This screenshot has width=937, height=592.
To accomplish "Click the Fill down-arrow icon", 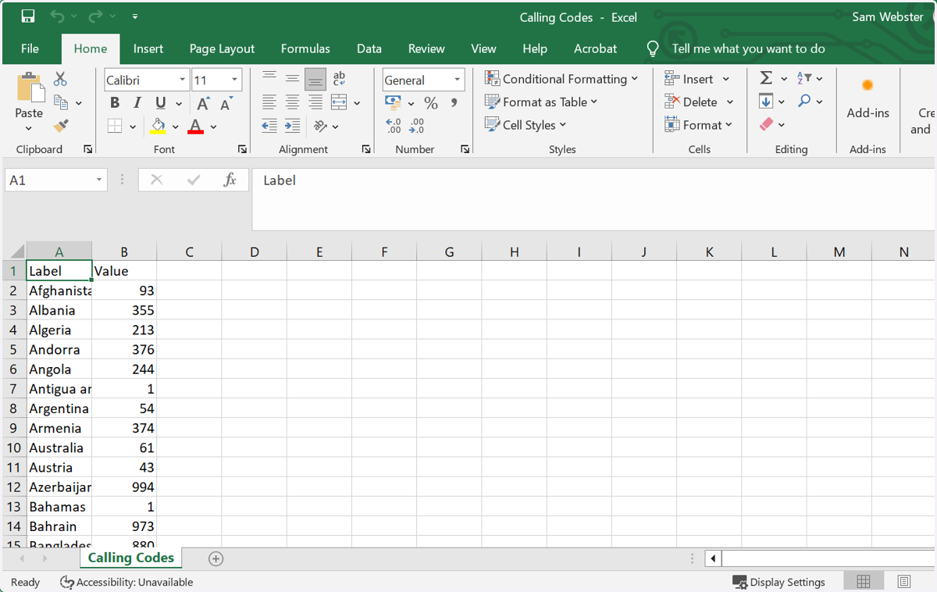I will [x=766, y=102].
